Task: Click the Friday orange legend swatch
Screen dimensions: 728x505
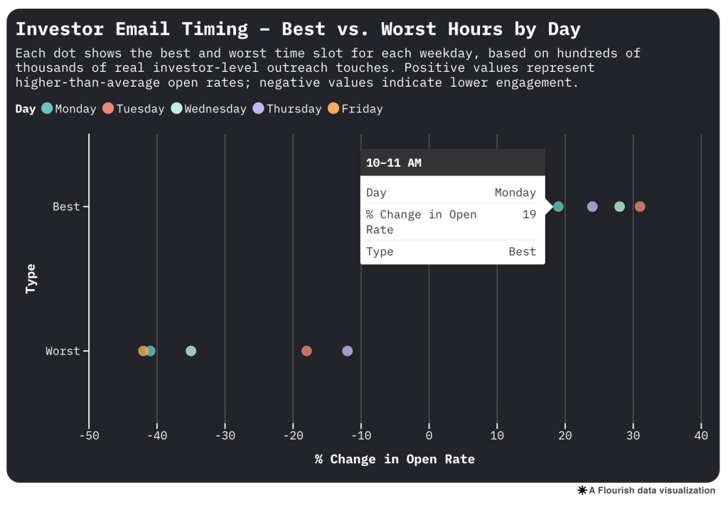Action: click(x=333, y=109)
